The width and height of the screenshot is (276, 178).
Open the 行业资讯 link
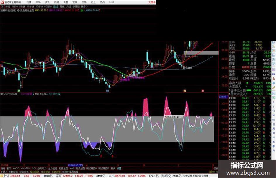tap(45, 172)
